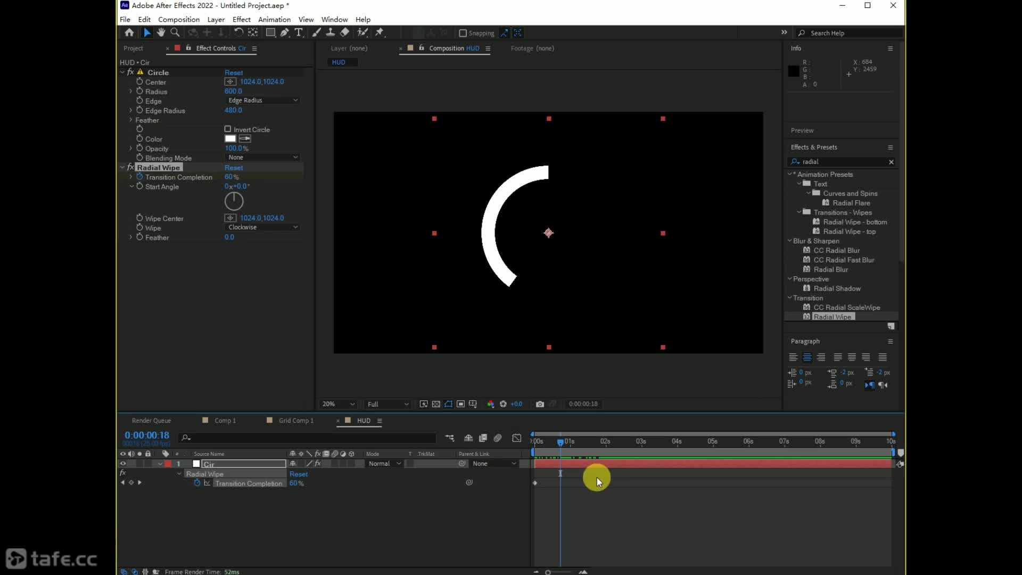
Task: Click Wipe Center point picker icon
Action: tap(230, 218)
